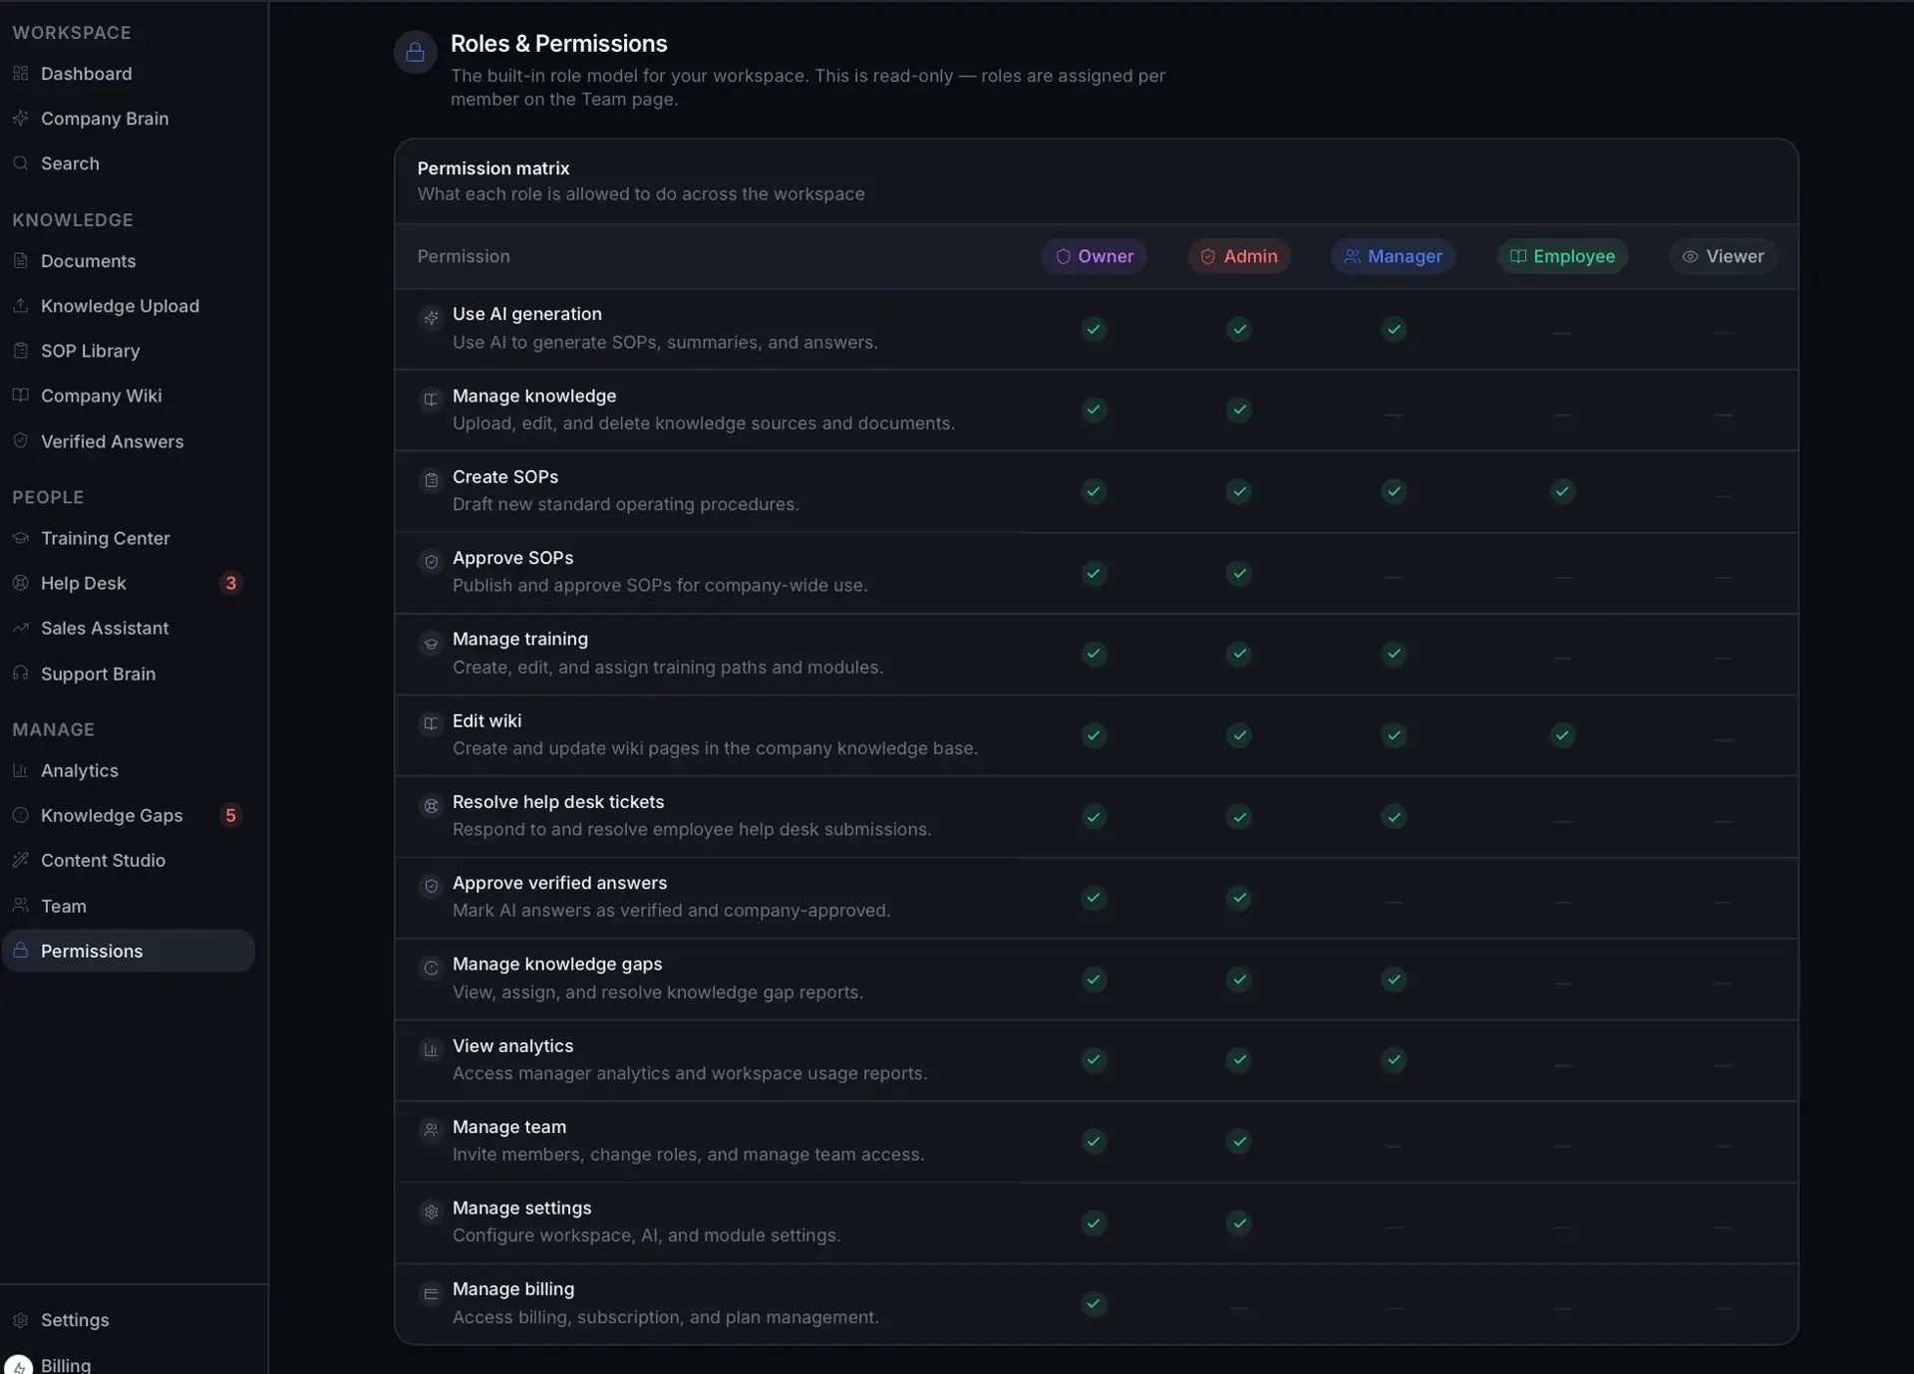This screenshot has height=1374, width=1914.
Task: Open SOP Library in the sidebar
Action: [x=128, y=351]
